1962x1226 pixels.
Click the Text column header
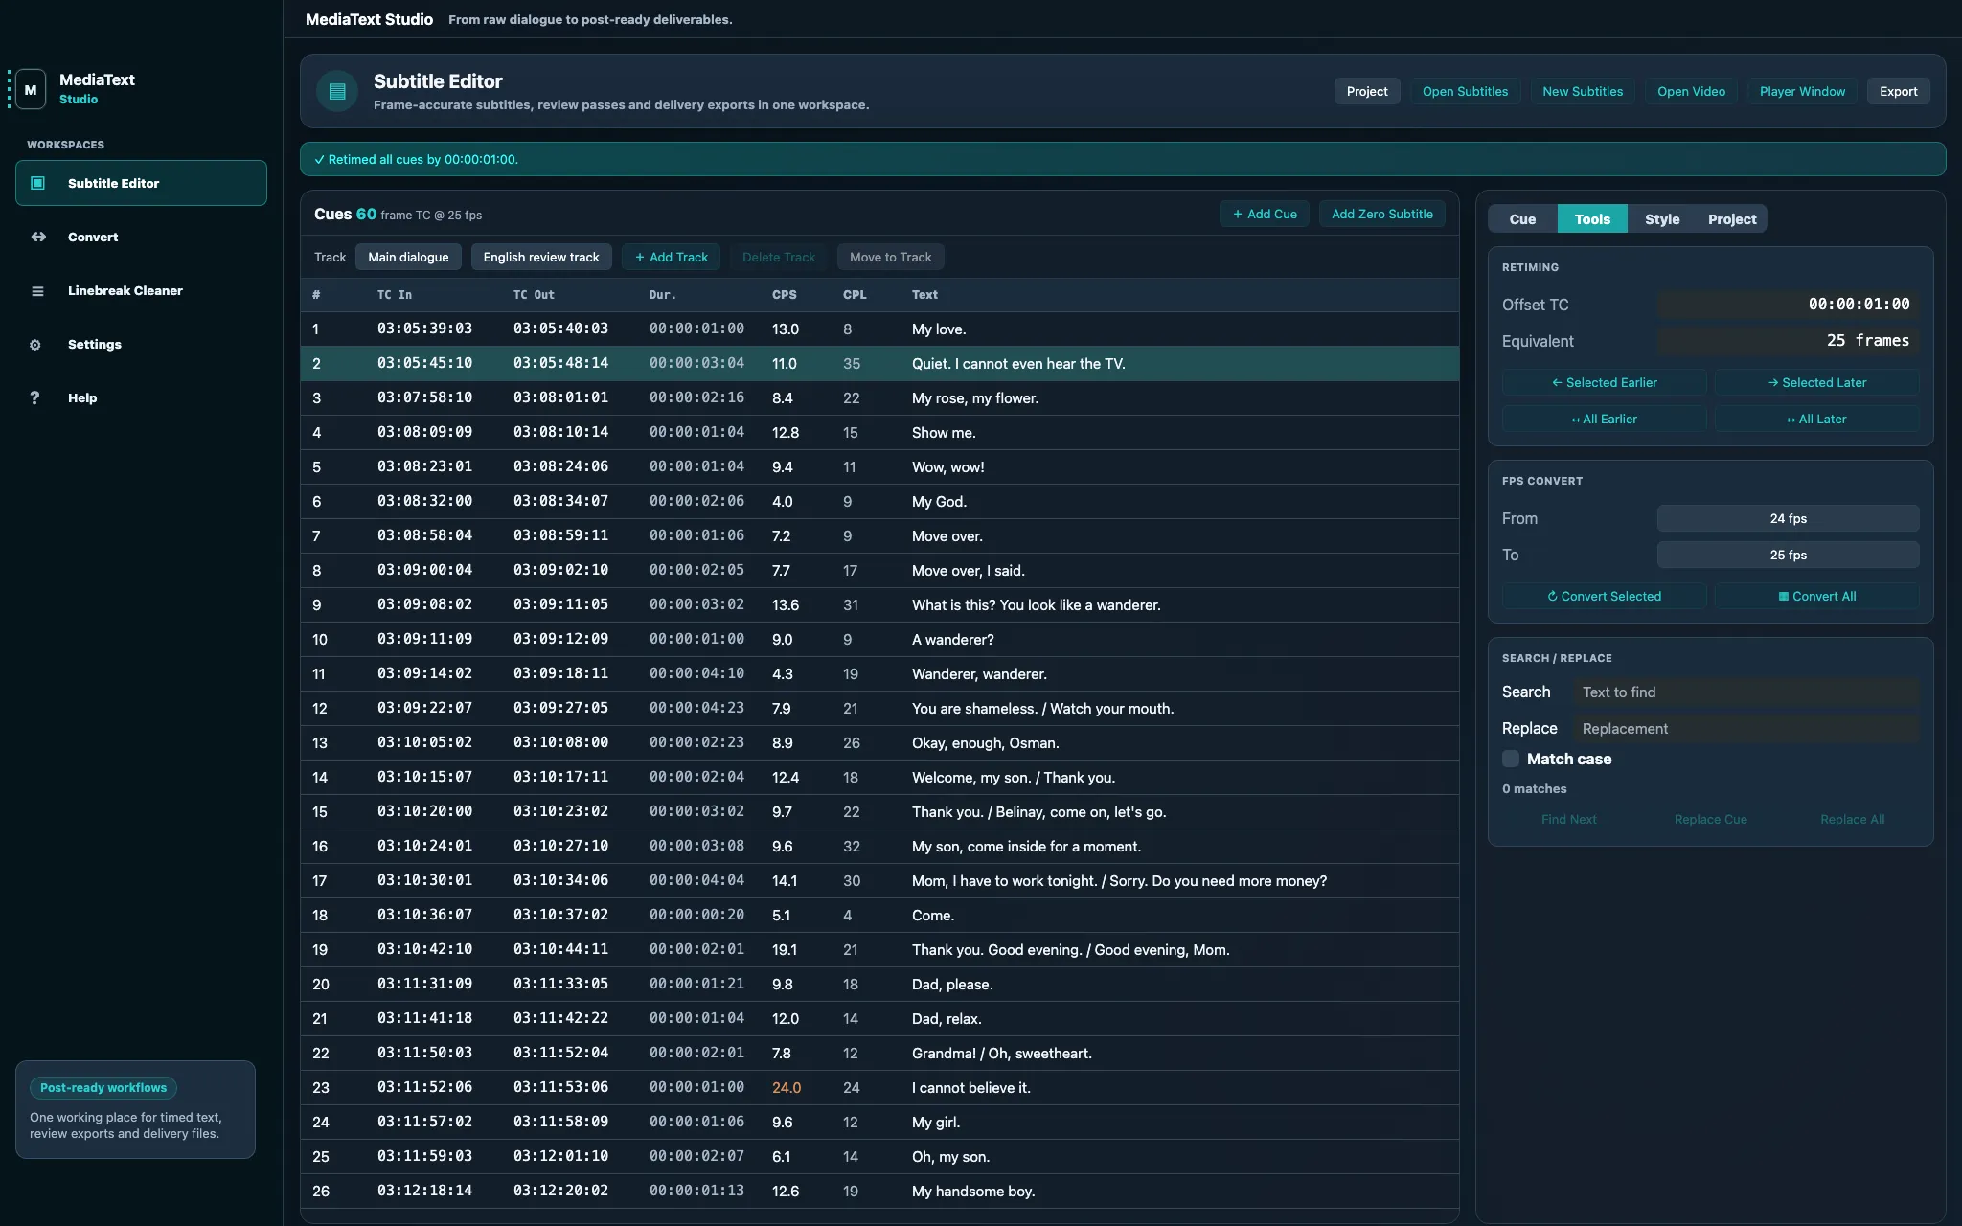924,294
